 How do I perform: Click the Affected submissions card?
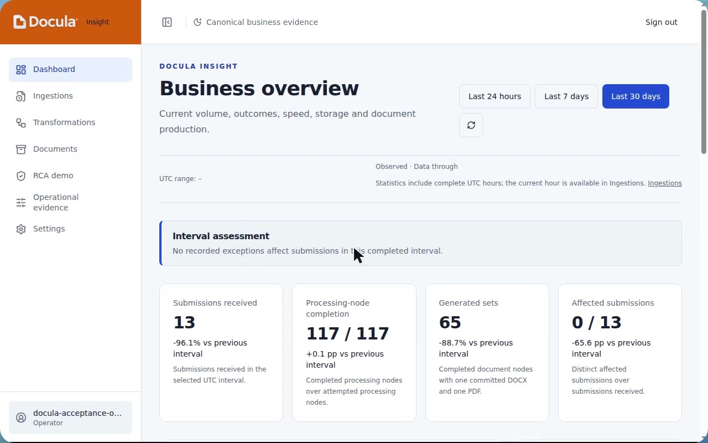(x=620, y=353)
